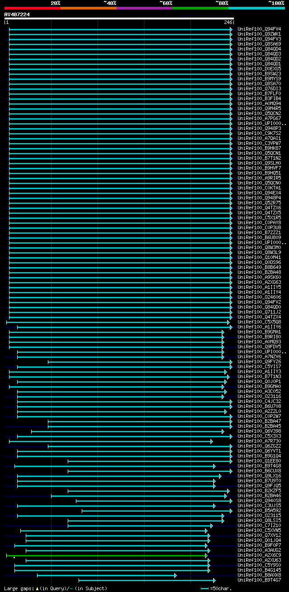Open hit UniRef100_Q94FV3
Image resolution: width=289 pixels, height=592 pixels.
[259, 39]
